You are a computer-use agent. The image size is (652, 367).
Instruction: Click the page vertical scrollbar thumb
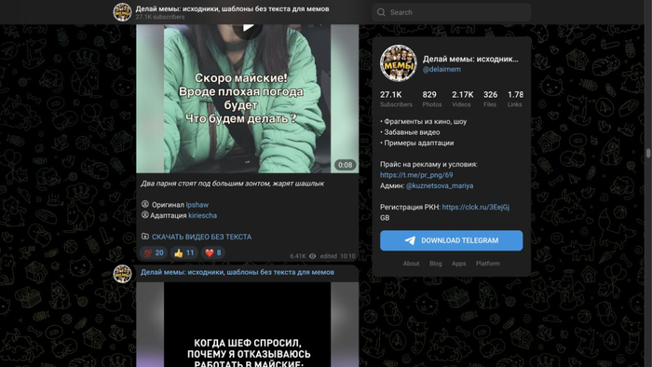coord(648,153)
